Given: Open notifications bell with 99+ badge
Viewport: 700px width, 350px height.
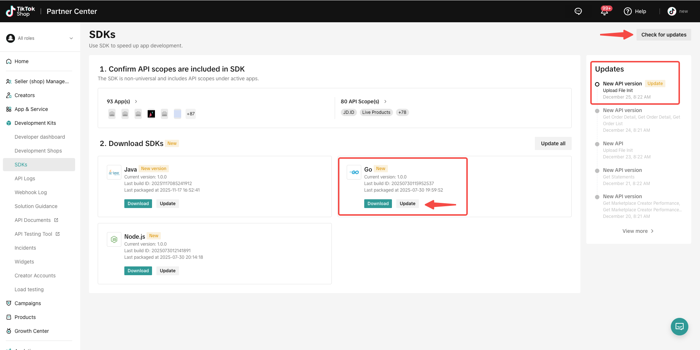Looking at the screenshot, I should pos(605,11).
